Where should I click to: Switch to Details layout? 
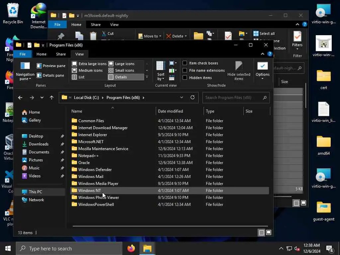click(126, 77)
